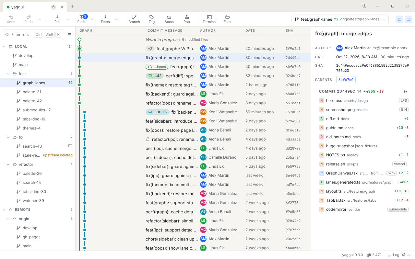Select the develop branch under LOCAL
415x259 pixels.
pos(38,56)
